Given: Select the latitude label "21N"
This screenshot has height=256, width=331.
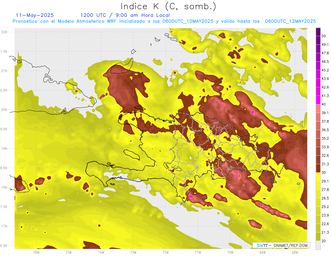Looking at the screenshot, I should click(x=4, y=71).
